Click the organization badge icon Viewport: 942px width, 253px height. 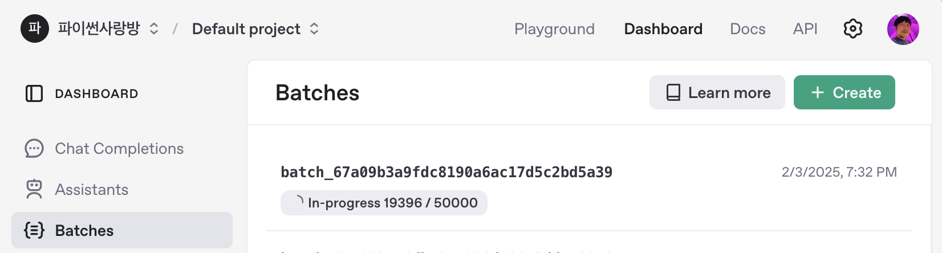tap(35, 28)
